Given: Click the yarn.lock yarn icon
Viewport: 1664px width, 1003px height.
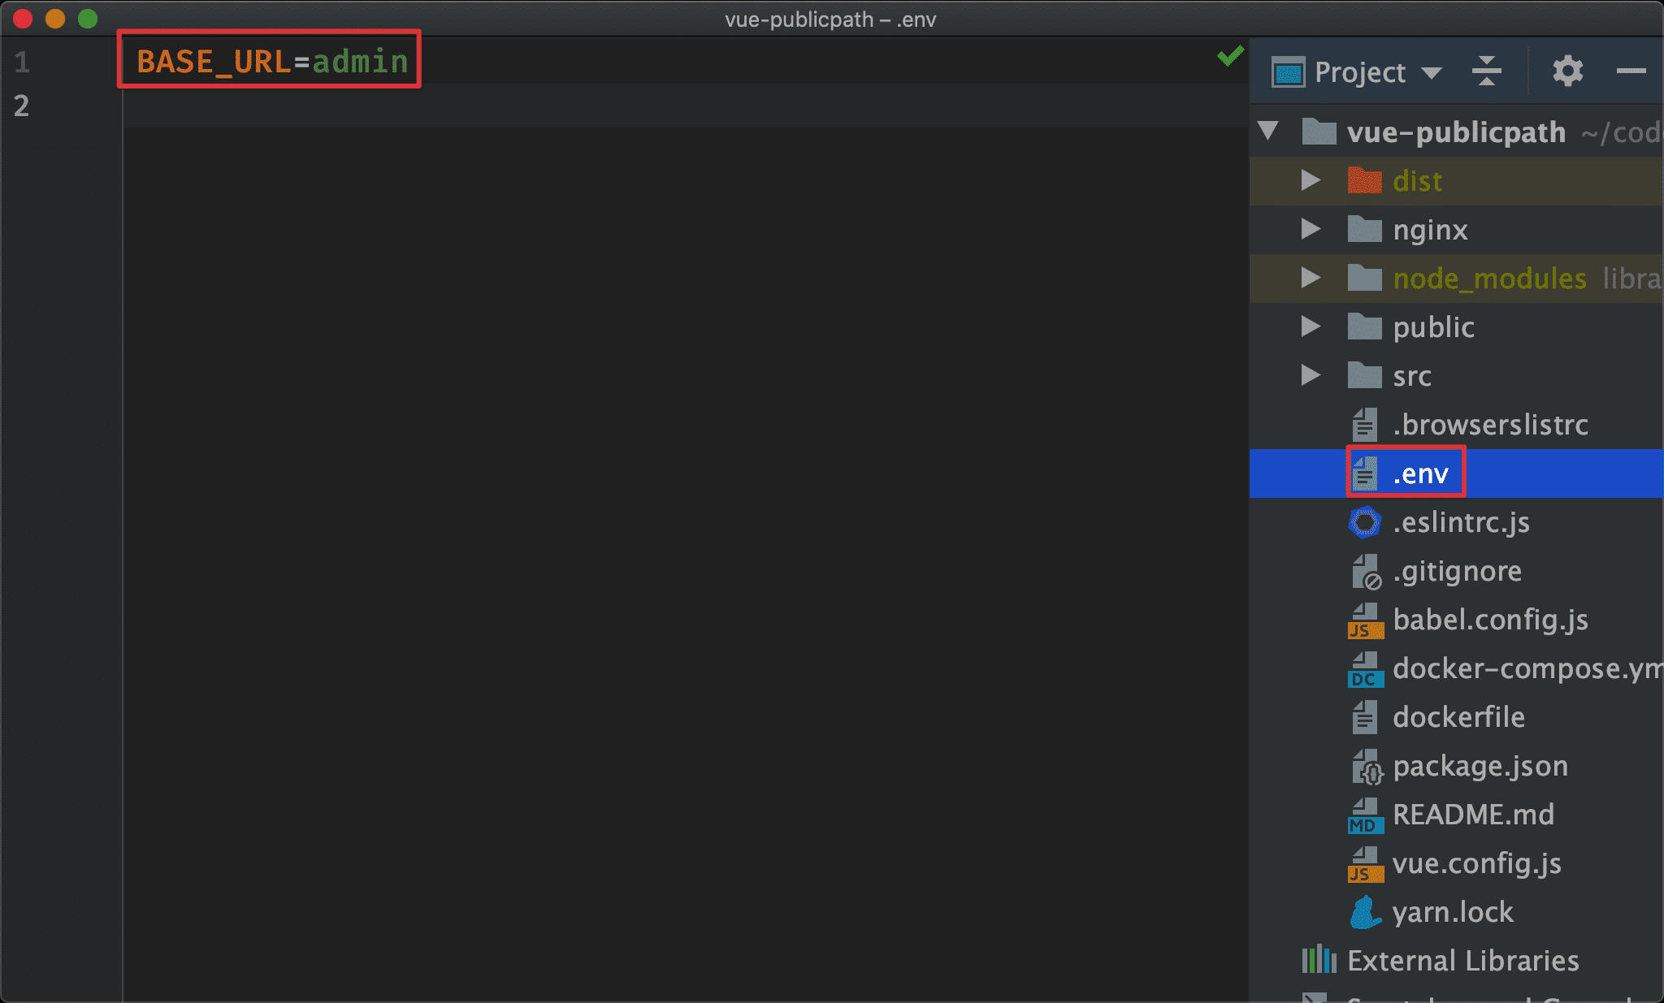Looking at the screenshot, I should click(1365, 912).
